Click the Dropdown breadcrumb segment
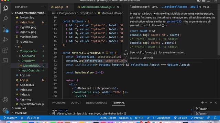Viewport: 220px width, 123px height. coord(86,13)
